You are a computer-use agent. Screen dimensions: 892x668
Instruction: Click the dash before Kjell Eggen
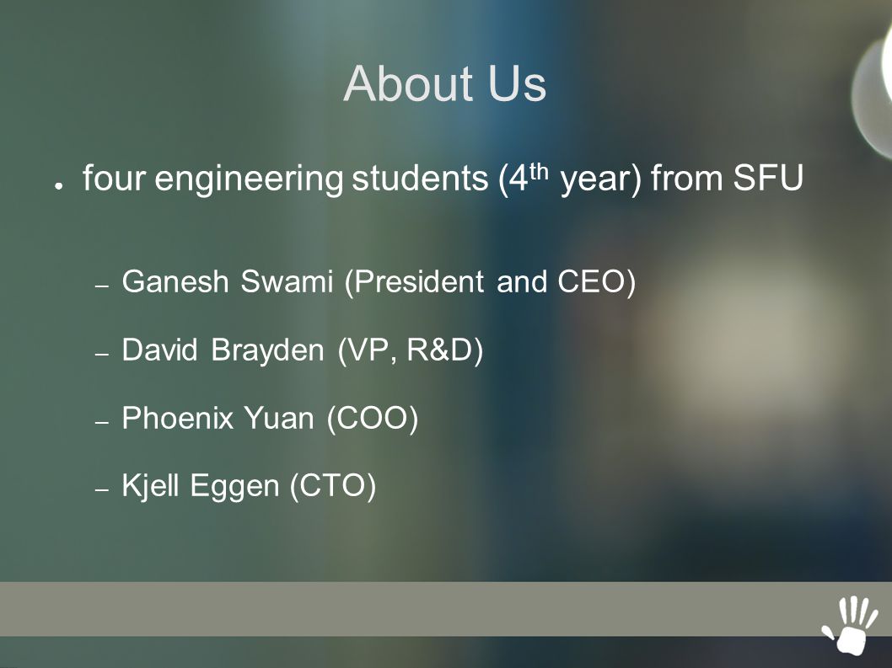point(102,489)
